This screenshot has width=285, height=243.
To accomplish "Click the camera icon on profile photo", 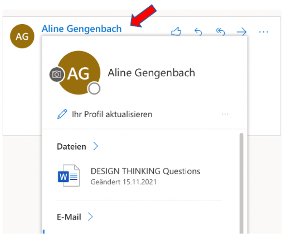I will click(x=56, y=75).
